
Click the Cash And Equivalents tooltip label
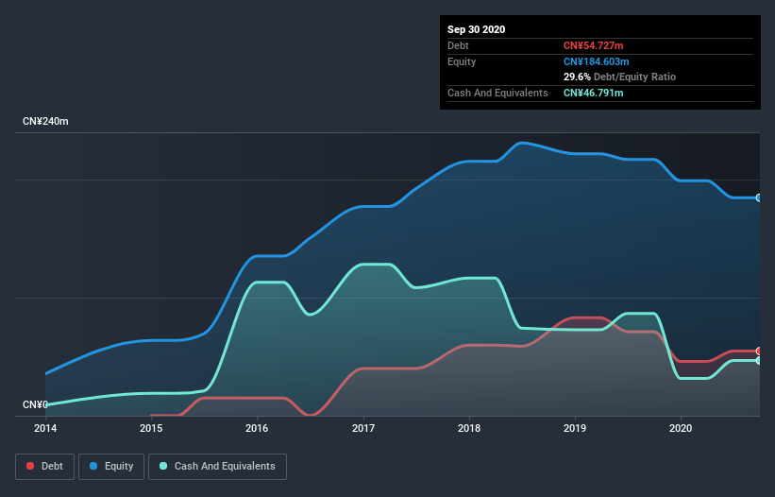(x=497, y=93)
